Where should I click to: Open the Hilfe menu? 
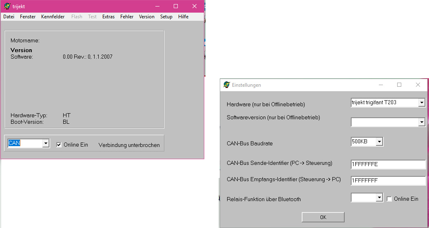[183, 17]
